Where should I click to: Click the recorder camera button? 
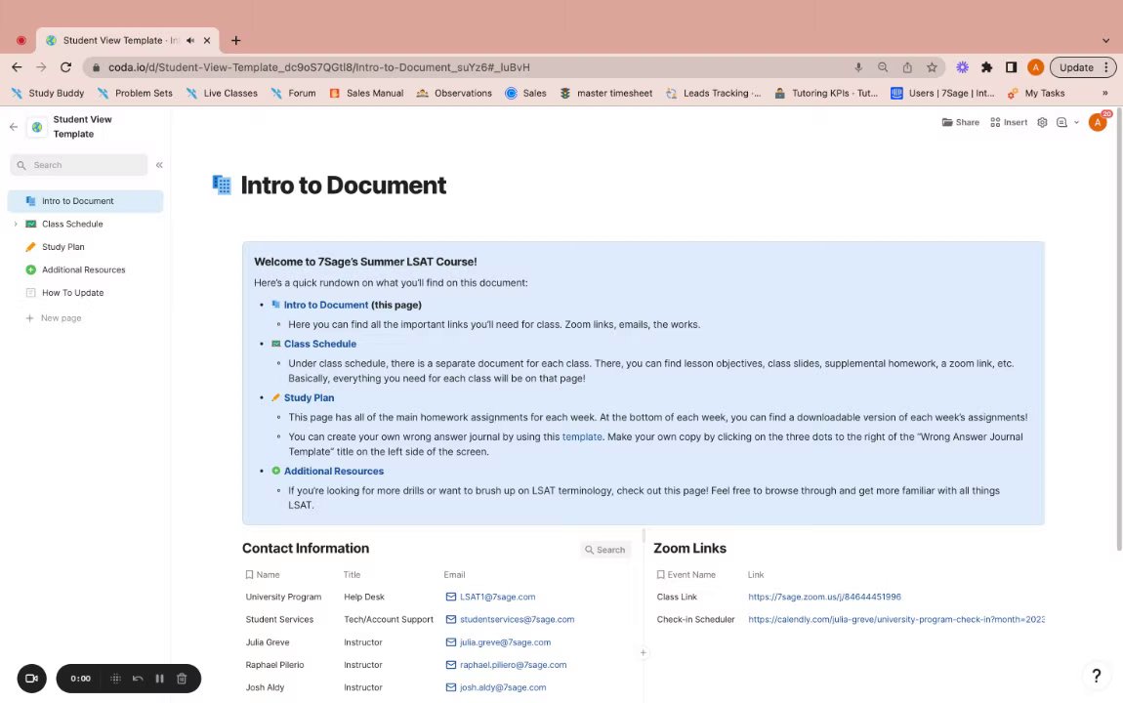(31, 679)
